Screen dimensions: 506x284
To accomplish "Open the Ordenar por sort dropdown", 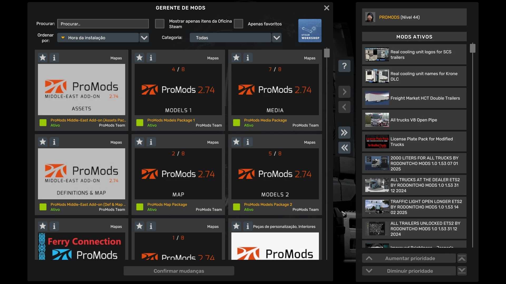I will pos(98,38).
